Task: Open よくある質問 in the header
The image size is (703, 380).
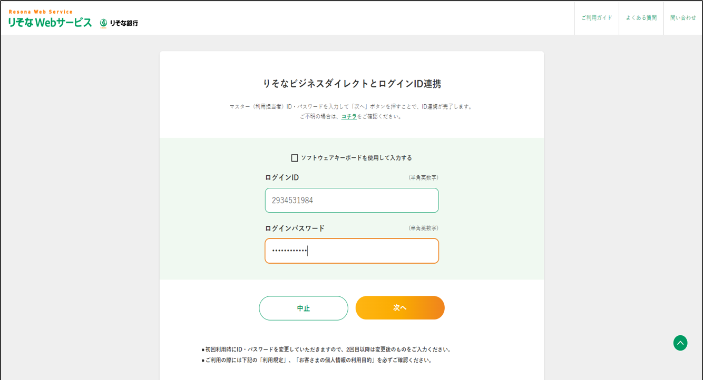Action: pyautogui.click(x=641, y=18)
